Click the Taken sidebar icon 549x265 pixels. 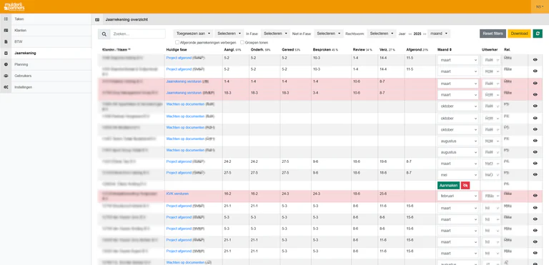pyautogui.click(x=6, y=19)
